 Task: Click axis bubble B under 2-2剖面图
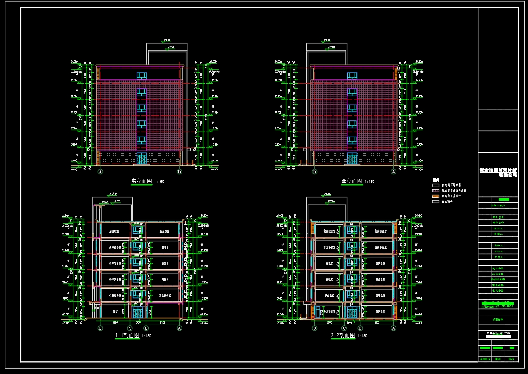tap(360, 328)
